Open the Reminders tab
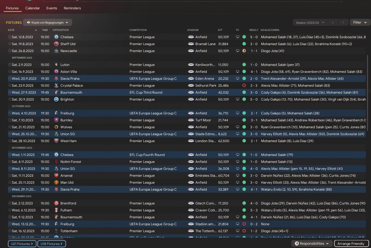The width and height of the screenshot is (371, 248). pos(72,8)
